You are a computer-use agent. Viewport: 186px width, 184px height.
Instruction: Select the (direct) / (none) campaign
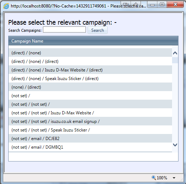90,53
